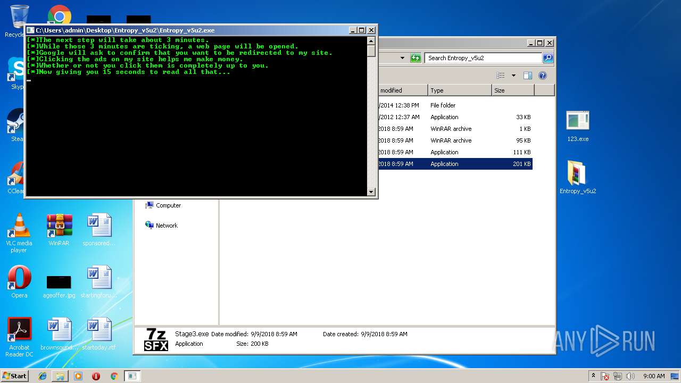Click the Stage3.exe name in details pane
Viewport: 681px width, 383px height.
pos(192,334)
